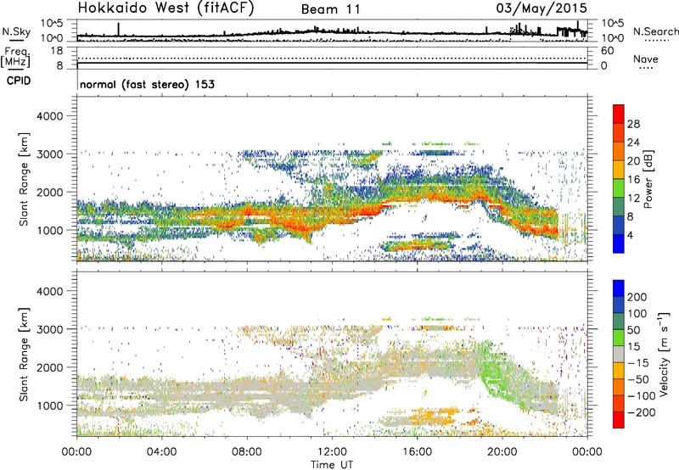This screenshot has width=679, height=470.
Task: Click the '18' frequency axis tick
Action: click(57, 51)
